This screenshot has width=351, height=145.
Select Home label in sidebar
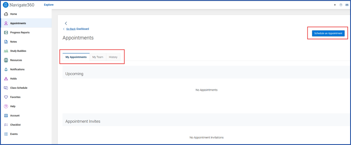tap(13, 14)
